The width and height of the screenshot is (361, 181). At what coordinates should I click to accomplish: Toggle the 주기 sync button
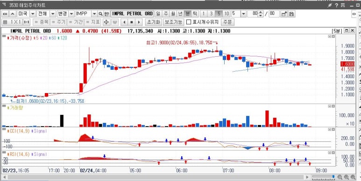(x=58, y=22)
